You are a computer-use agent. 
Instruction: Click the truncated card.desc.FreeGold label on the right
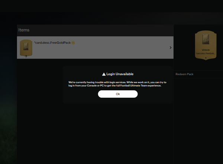click(206, 54)
